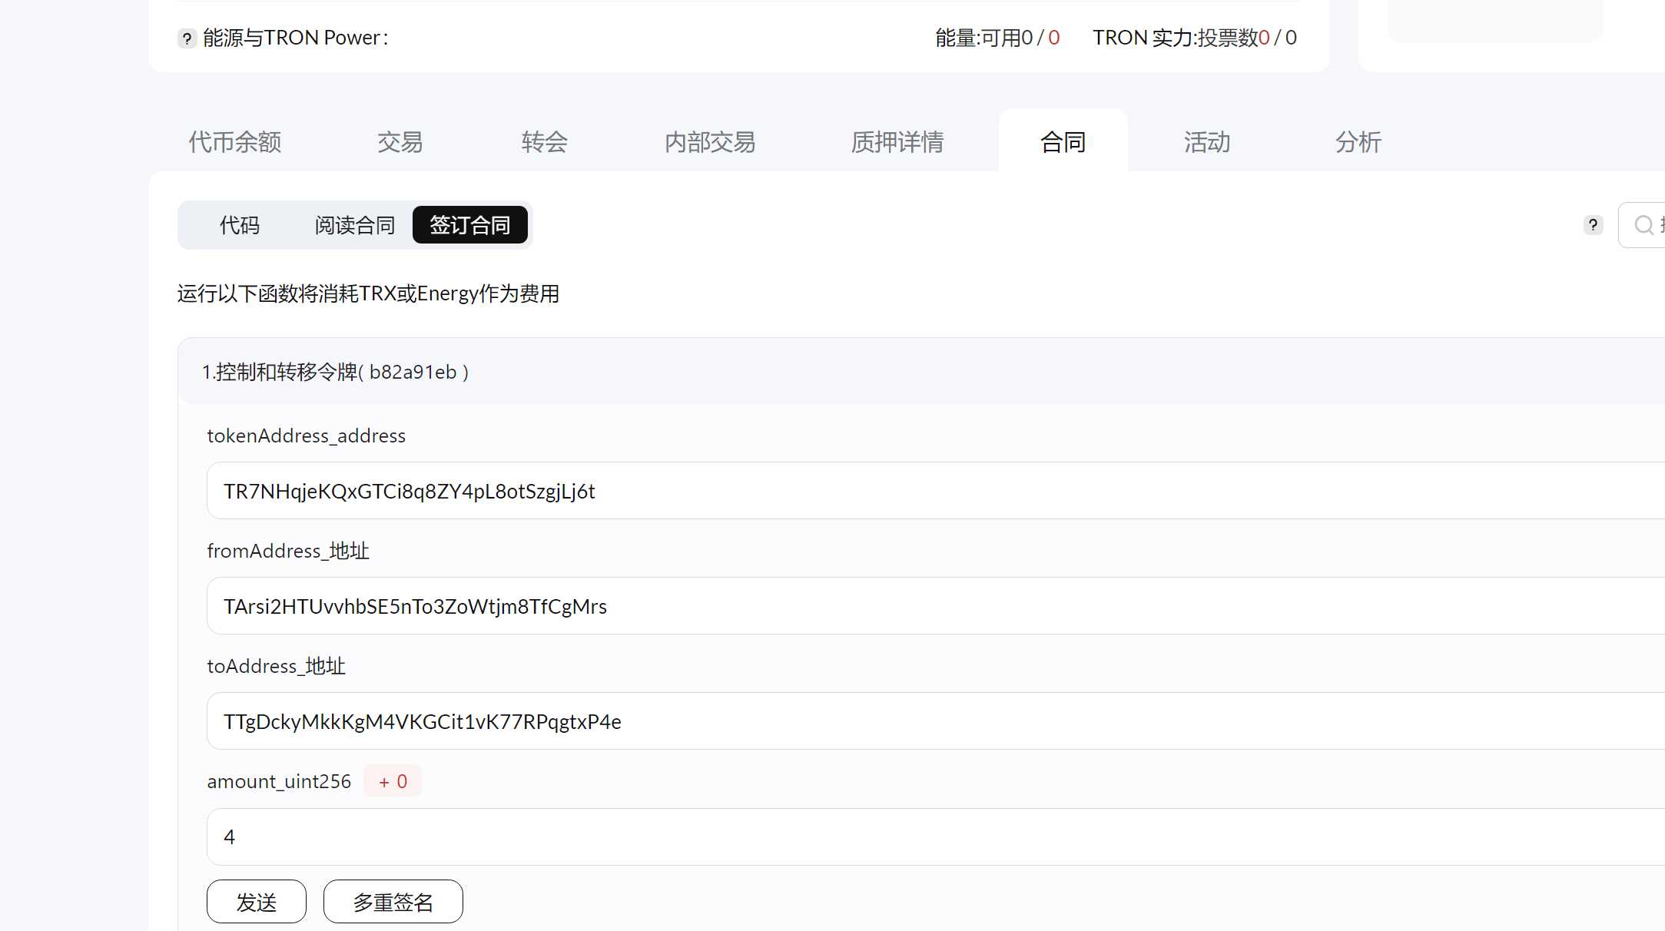Viewport: 1665px width, 931px height.
Task: Switch to the 活动 tab
Action: coord(1206,142)
